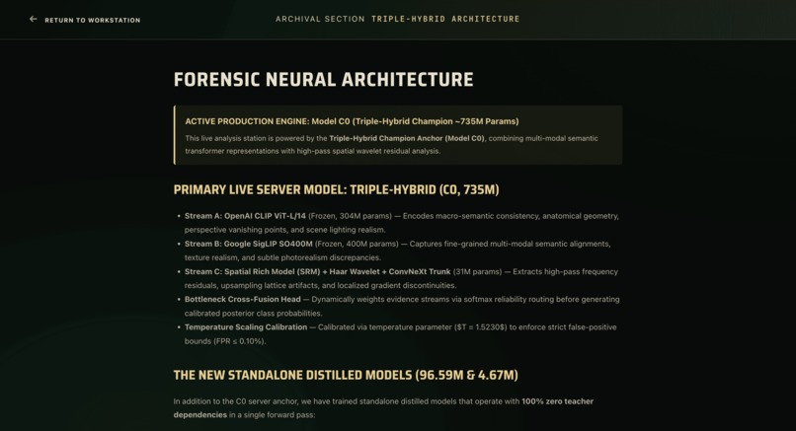Click the Stream C: Spatial Rich Model label
The image size is (796, 431).
point(317,272)
